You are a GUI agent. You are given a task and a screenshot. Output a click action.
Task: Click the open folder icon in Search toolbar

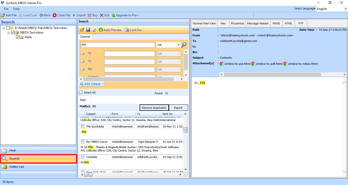[82, 30]
